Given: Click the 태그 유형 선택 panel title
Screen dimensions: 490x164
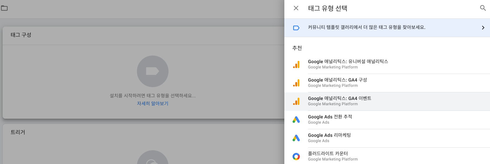Looking at the screenshot, I should coord(328,8).
